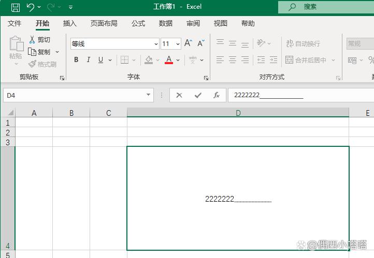Click the text Orientation icon
This screenshot has width=374, height=258.
coord(261,43)
